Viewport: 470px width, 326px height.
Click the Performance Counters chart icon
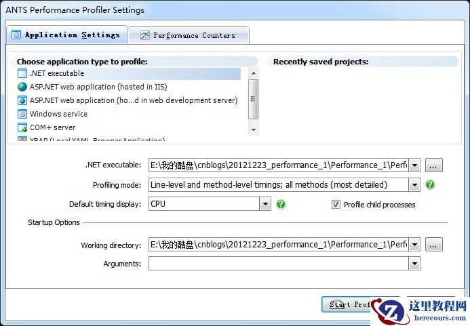[x=145, y=35]
